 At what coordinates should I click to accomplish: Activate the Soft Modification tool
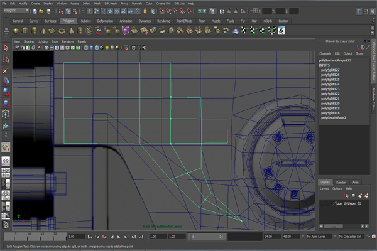coord(6,125)
